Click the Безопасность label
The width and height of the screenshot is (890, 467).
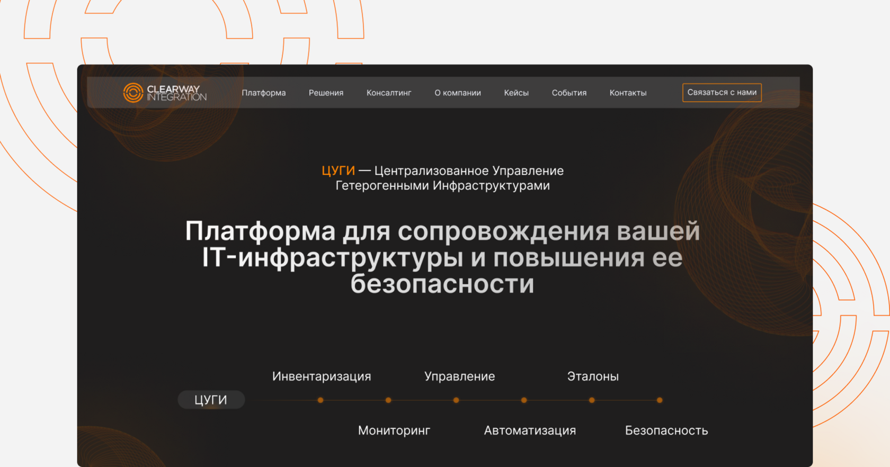(x=666, y=430)
